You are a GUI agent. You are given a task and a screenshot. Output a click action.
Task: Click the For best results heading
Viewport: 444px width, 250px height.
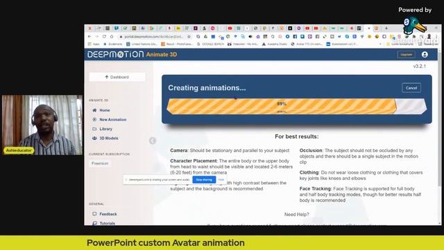point(296,137)
